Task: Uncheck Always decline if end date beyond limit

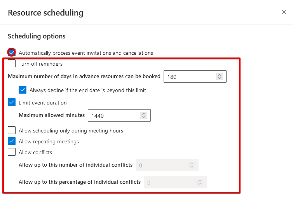Action: click(x=23, y=90)
